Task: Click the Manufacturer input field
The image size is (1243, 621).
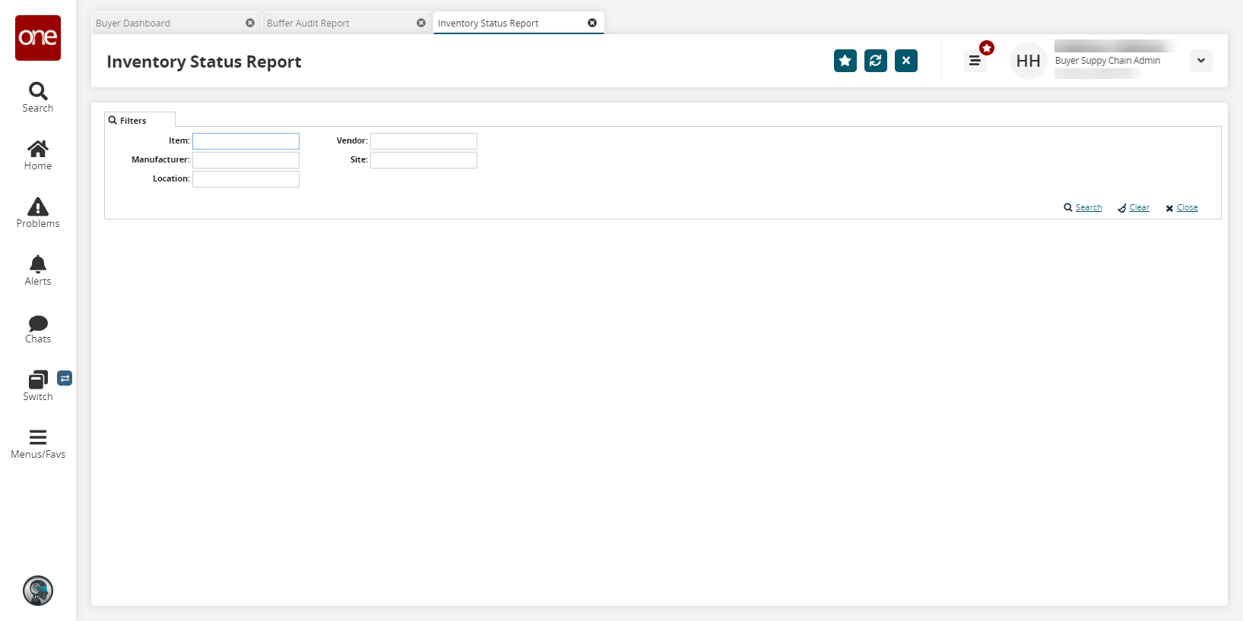Action: click(x=246, y=160)
